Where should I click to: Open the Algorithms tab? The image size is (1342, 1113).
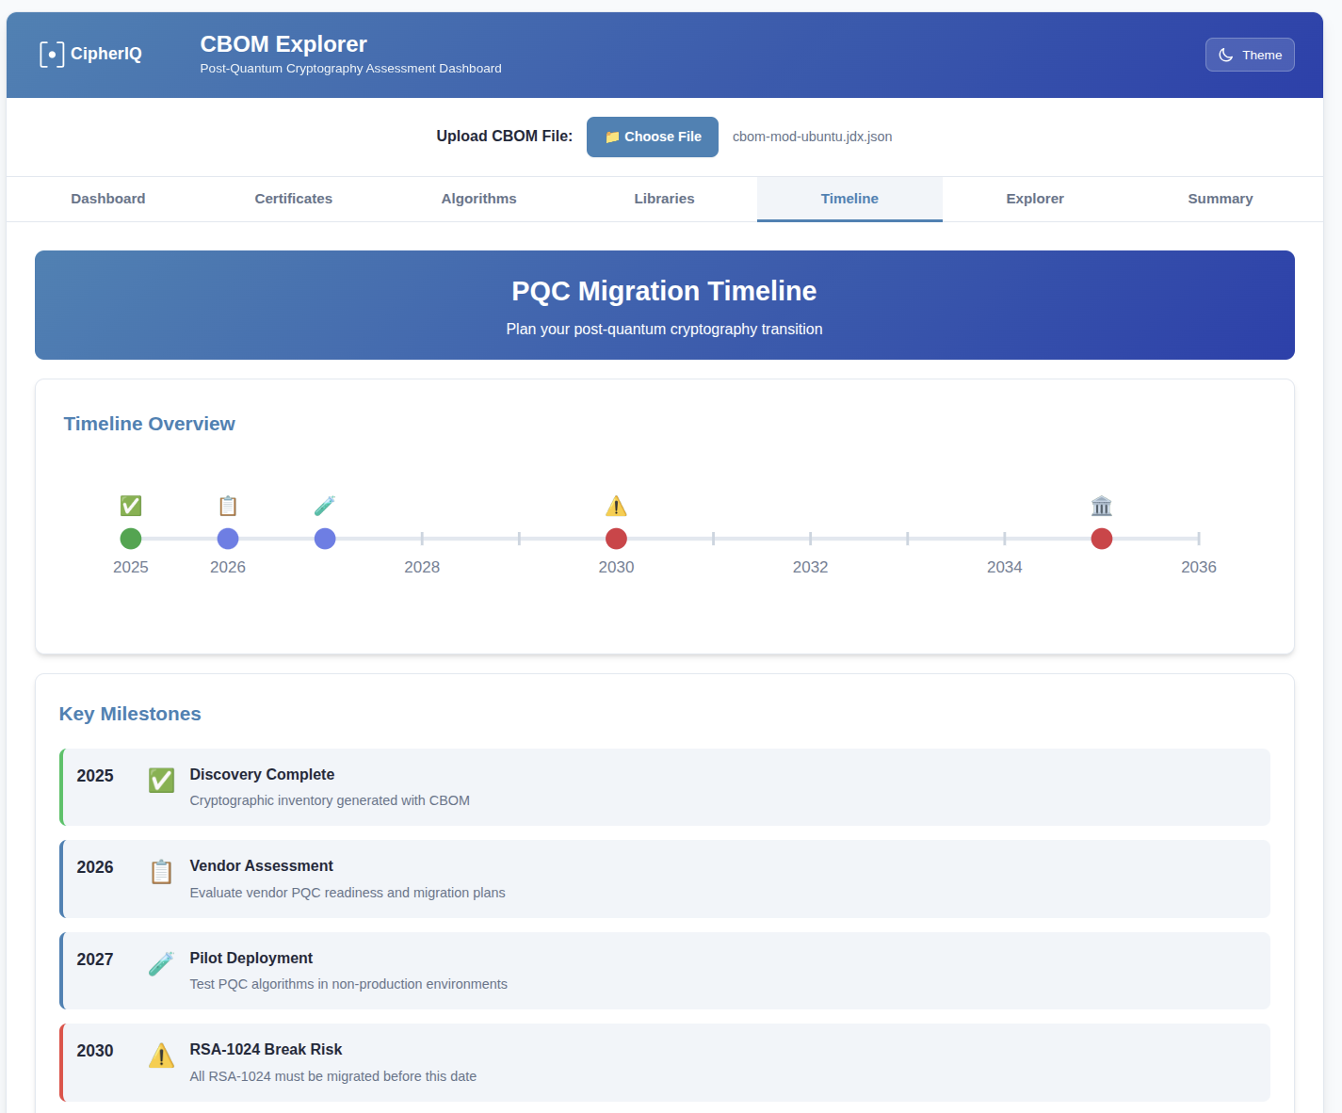click(478, 199)
